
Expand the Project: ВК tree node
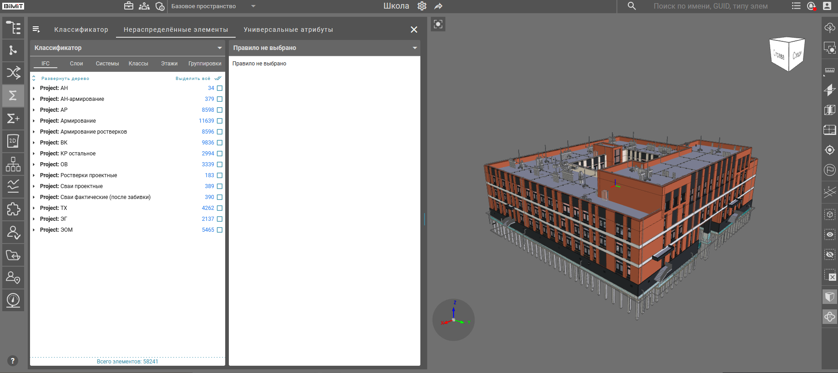(x=34, y=143)
